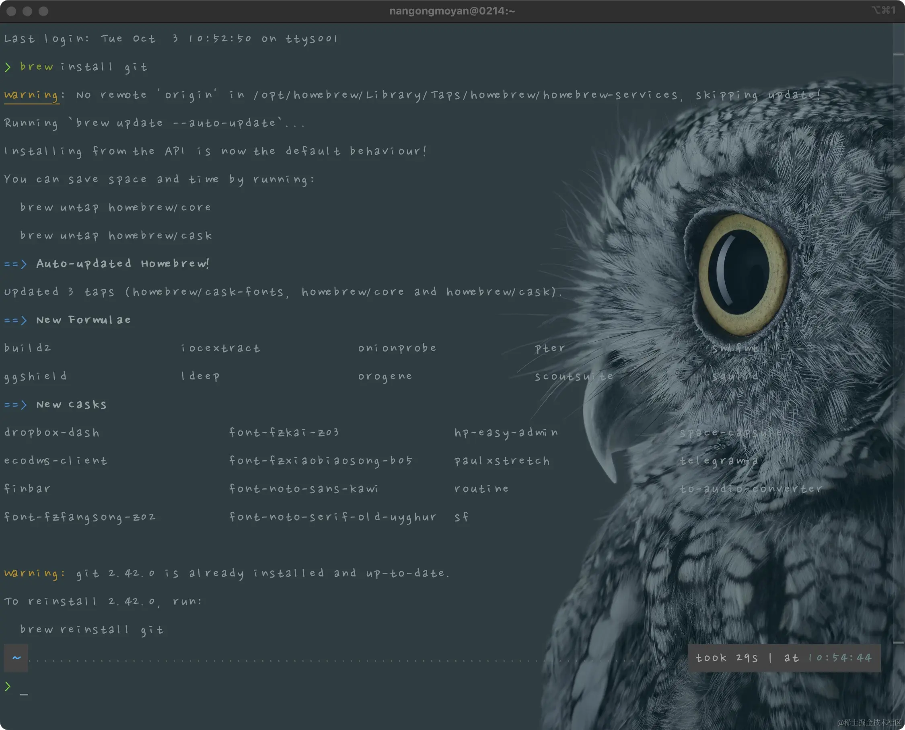905x730 pixels.
Task: Click 'Installing from the API' line
Action: [216, 151]
